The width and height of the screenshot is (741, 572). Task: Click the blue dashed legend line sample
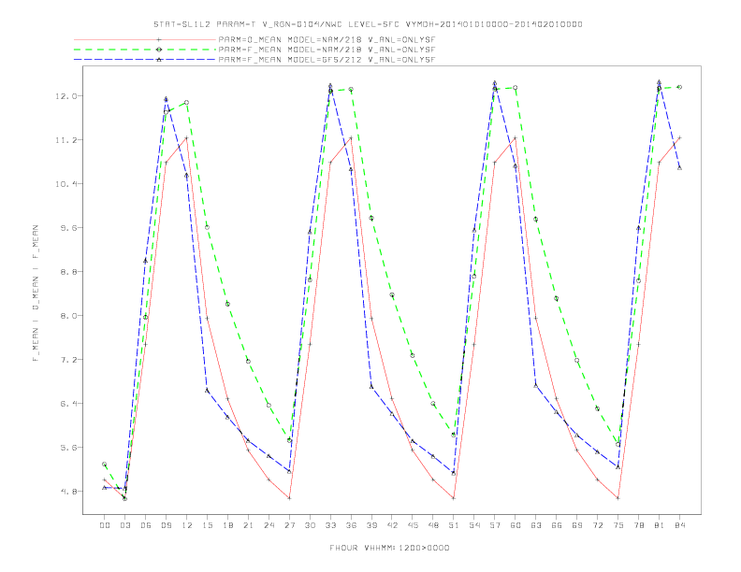click(x=145, y=60)
